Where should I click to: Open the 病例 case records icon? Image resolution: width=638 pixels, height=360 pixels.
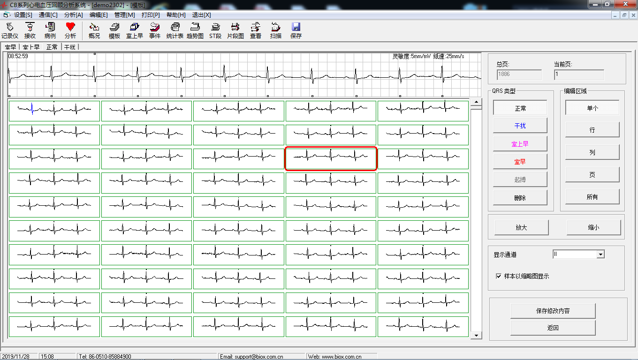click(x=50, y=30)
